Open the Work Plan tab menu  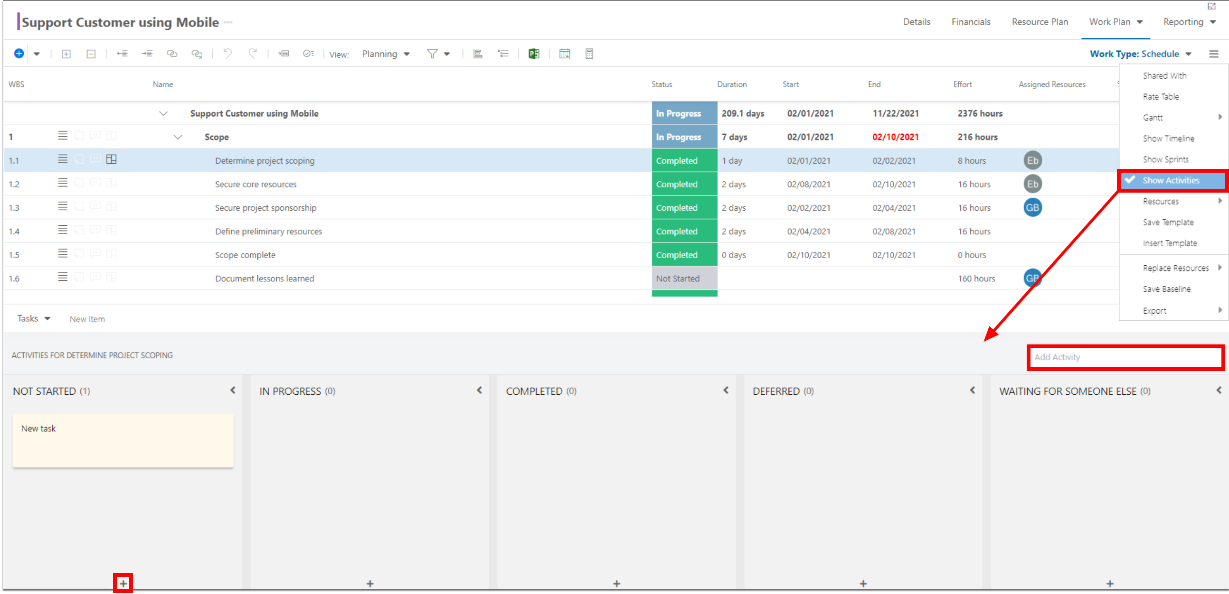[x=1116, y=22]
